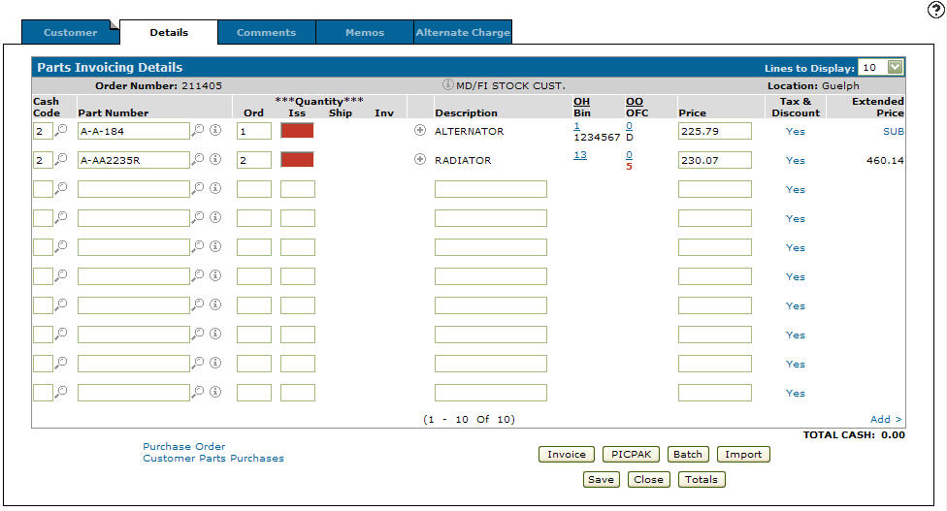Open the Lines to Display dropdown
Image resolution: width=947 pixels, height=511 pixels.
(x=894, y=68)
